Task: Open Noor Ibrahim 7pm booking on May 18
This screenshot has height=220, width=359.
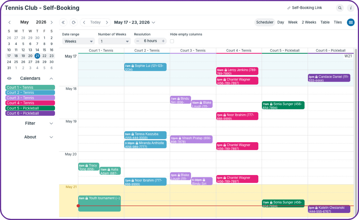Action: click(237, 116)
